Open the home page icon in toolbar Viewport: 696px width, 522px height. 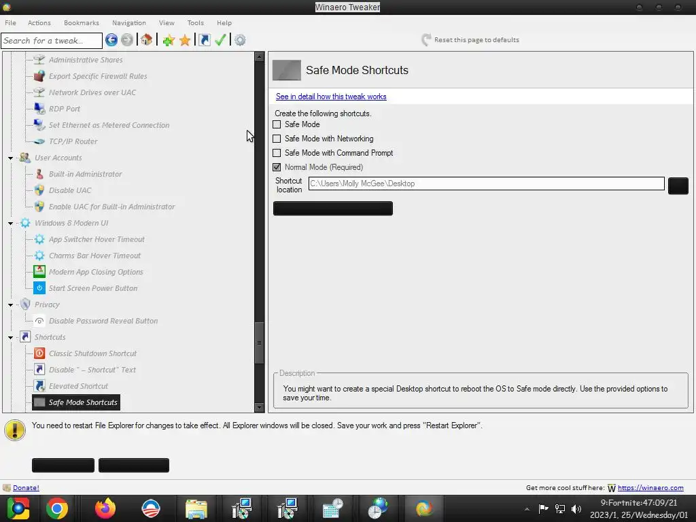(x=147, y=40)
